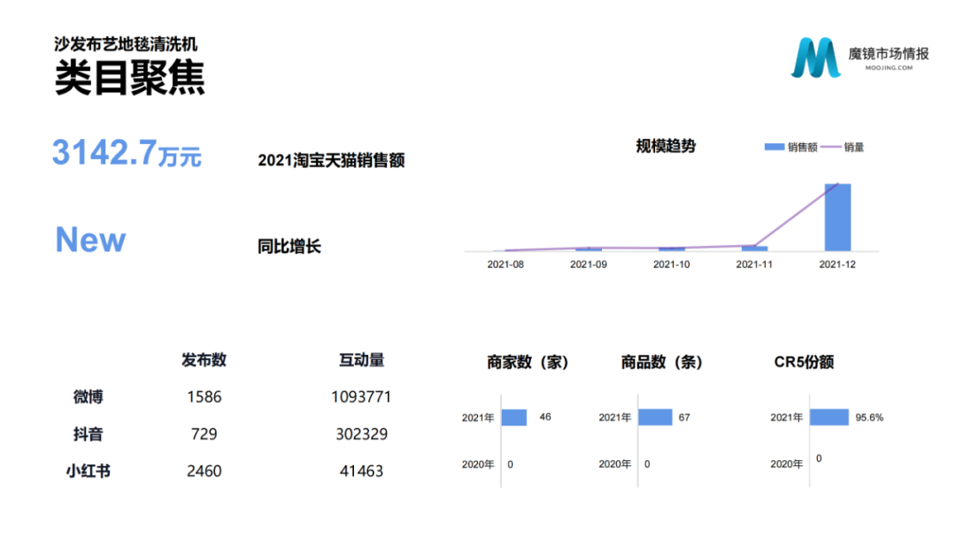The height and width of the screenshot is (537, 956).
Task: Click the 2460 小红书 post count
Action: point(204,472)
